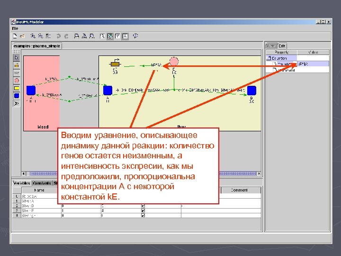Select row header number 4 in variables table
Screen dimensions: 341x256
pos(17,216)
